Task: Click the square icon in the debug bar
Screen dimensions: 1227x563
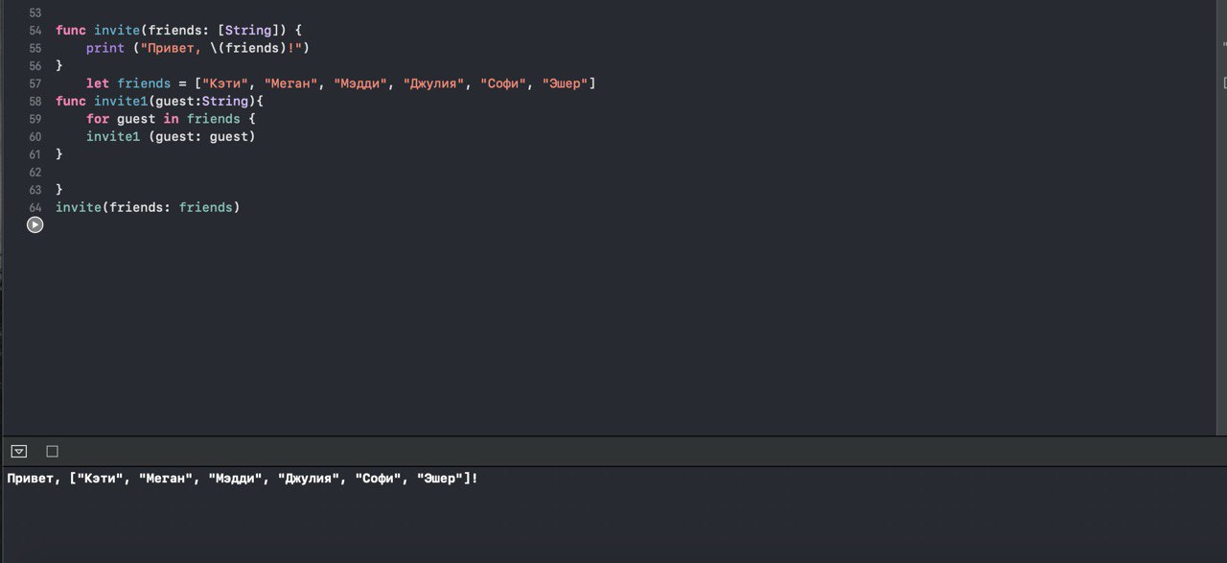Action: click(x=53, y=451)
